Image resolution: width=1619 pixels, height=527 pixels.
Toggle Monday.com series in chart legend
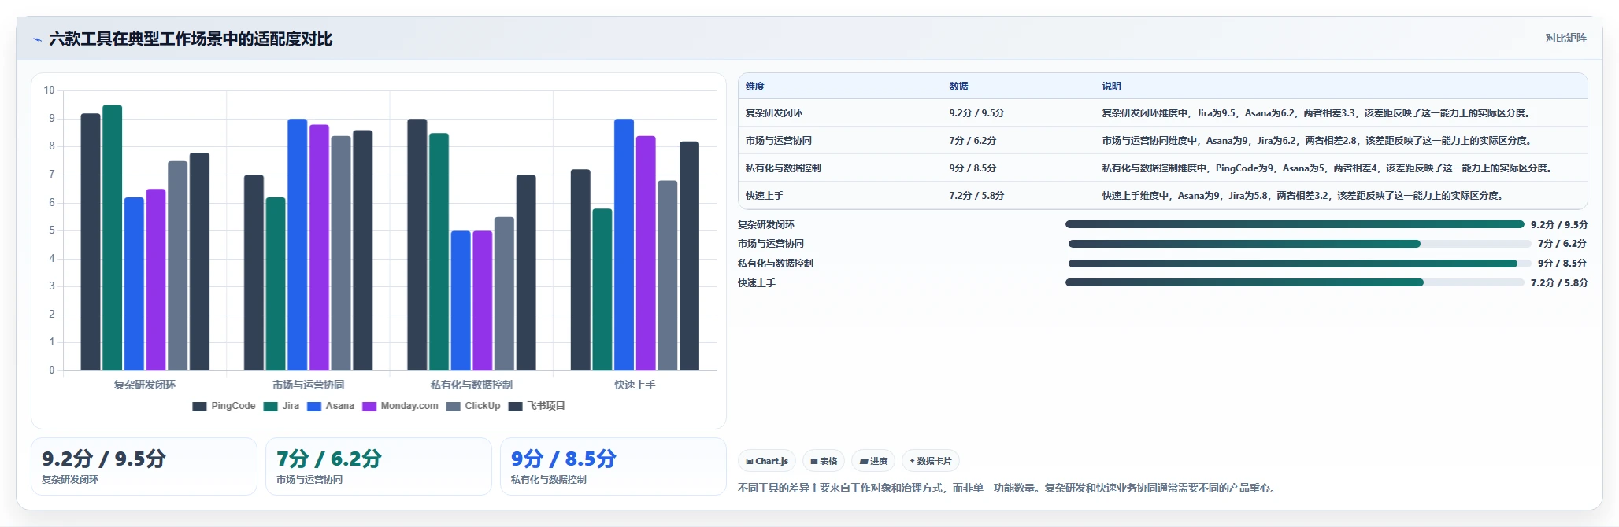pyautogui.click(x=400, y=407)
